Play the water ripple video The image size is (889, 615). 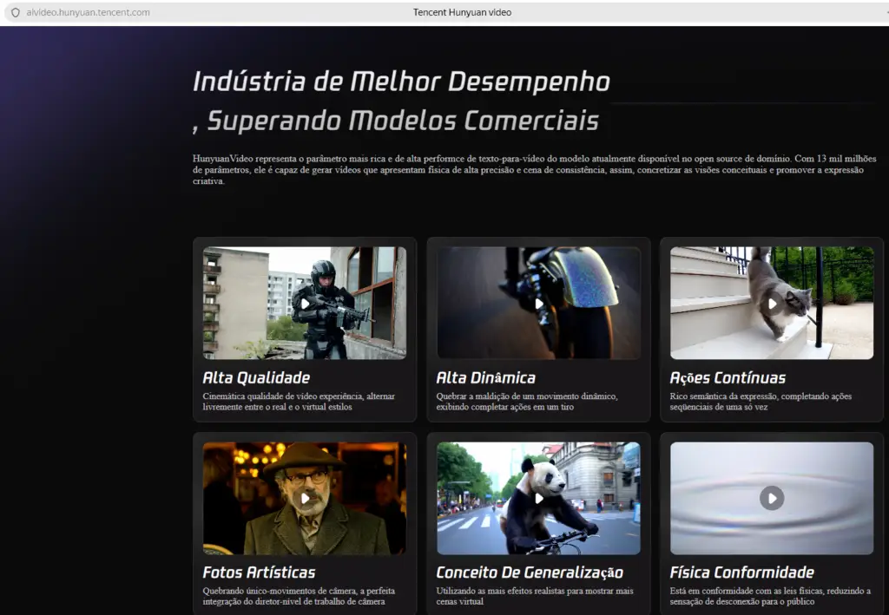click(772, 498)
